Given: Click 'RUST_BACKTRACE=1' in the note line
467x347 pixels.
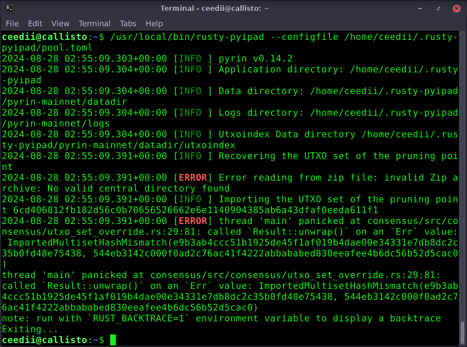Looking at the screenshot, I should tap(139, 319).
